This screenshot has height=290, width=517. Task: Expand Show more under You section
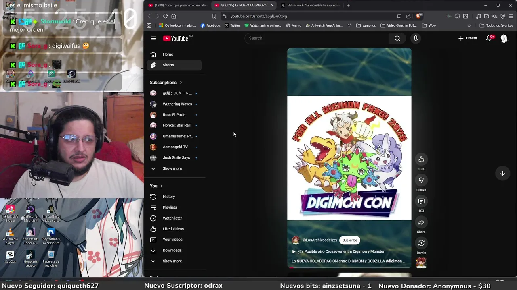coord(174,261)
